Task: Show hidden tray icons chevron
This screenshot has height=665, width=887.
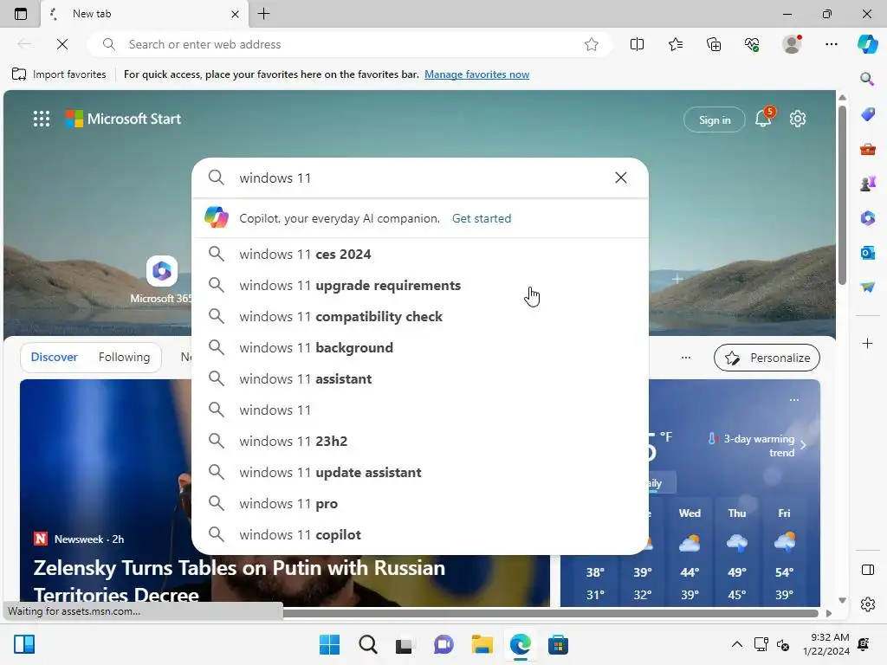Action: (736, 644)
